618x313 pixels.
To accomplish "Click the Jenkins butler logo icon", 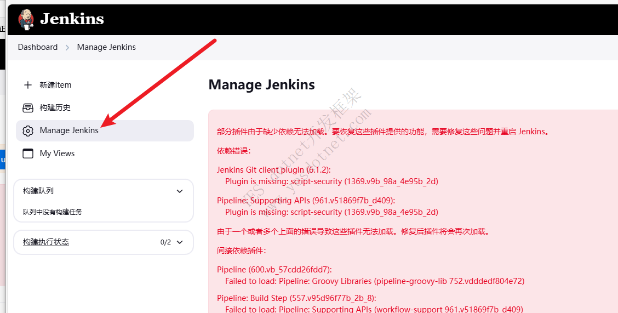I will [26, 19].
